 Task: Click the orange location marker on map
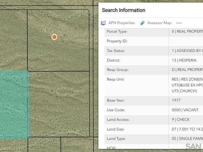coord(54,37)
